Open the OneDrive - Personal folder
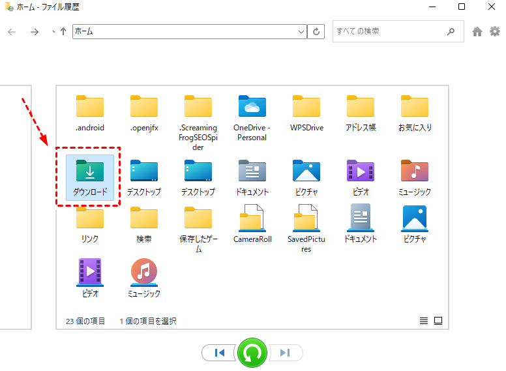 pos(252,118)
